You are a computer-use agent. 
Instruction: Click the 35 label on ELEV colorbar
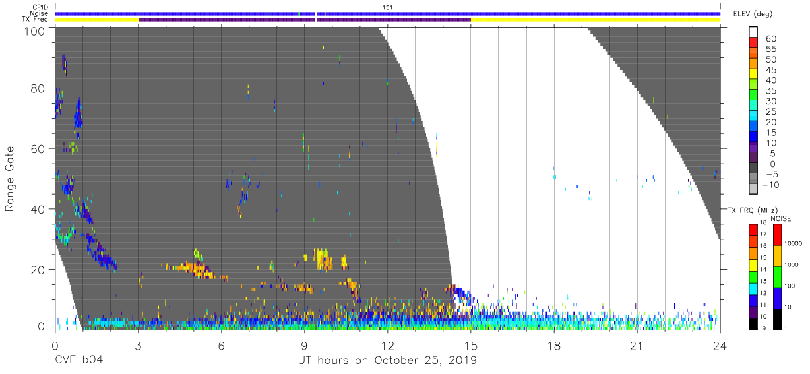pos(772,91)
